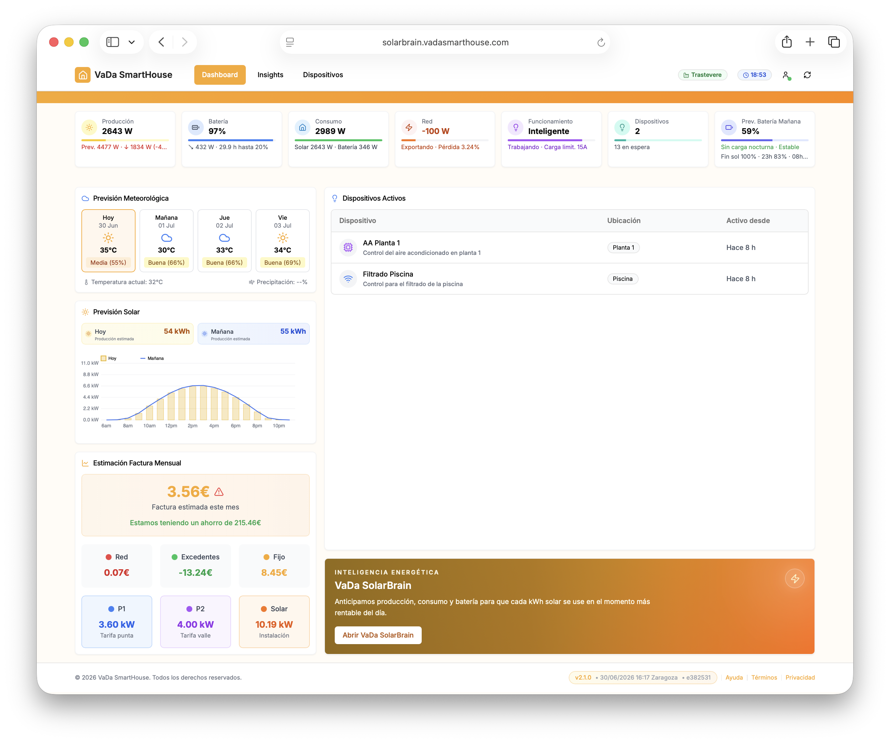The height and width of the screenshot is (743, 890).
Task: Select the Jue 02 Jul forecast card
Action: pyautogui.click(x=224, y=240)
